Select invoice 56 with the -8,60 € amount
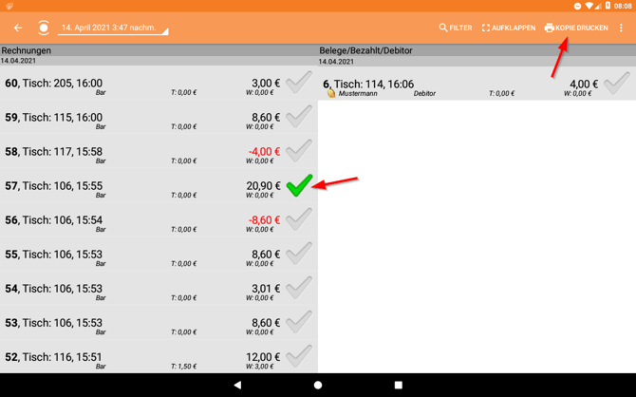The image size is (636, 397). pos(142,220)
